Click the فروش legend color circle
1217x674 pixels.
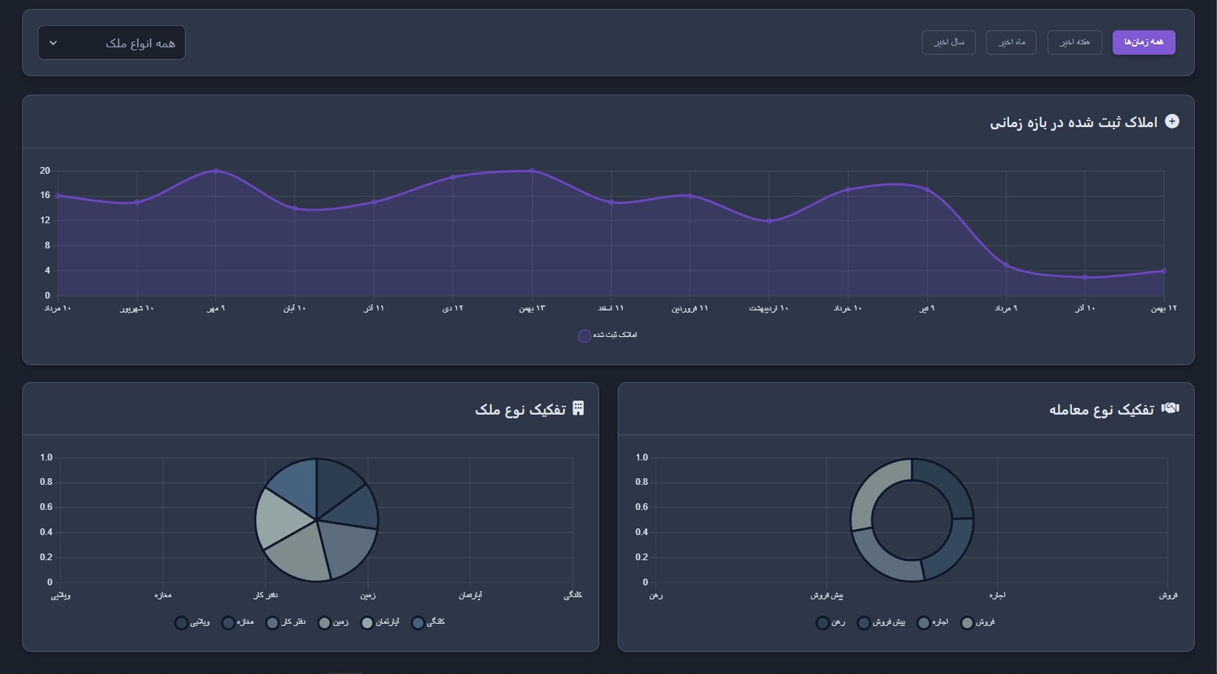[x=967, y=623]
